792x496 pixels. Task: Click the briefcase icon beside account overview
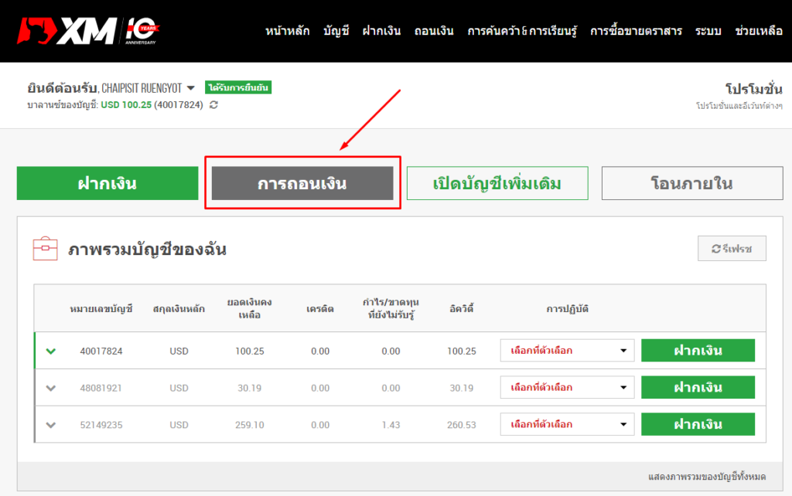46,248
